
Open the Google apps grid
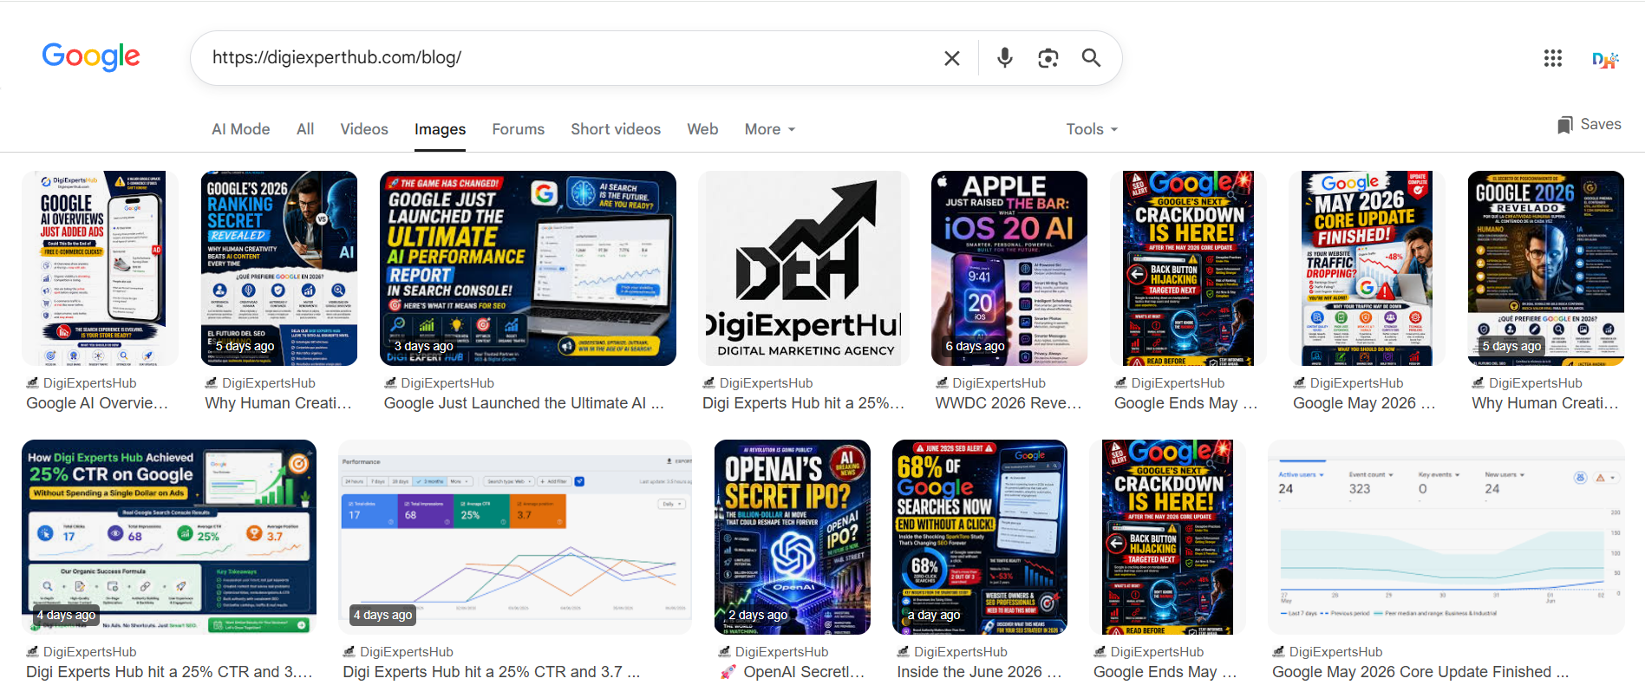(1552, 58)
